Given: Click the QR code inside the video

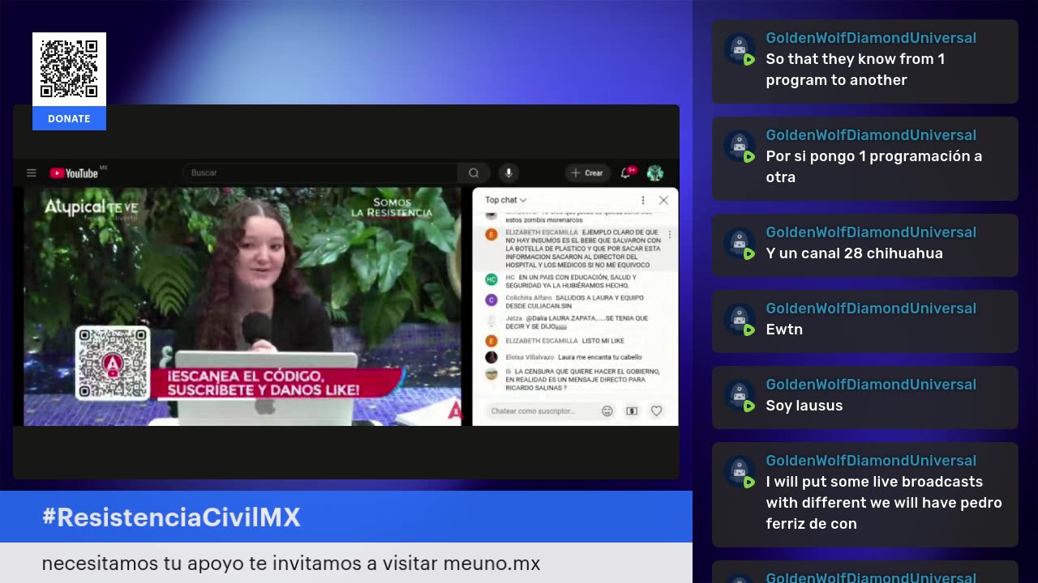Looking at the screenshot, I should 113,364.
